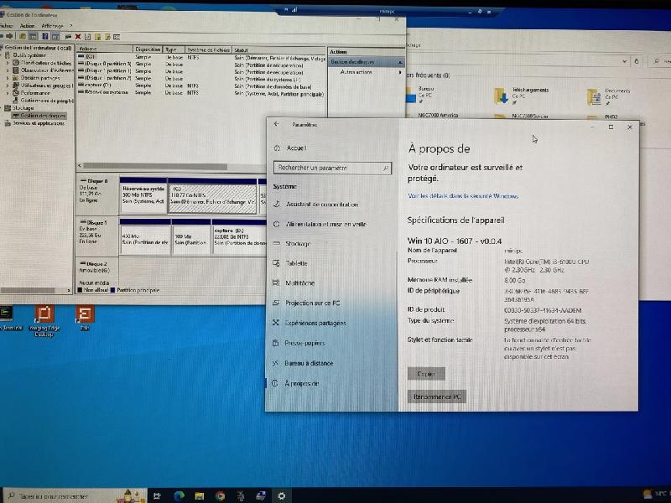The height and width of the screenshot is (503, 671).
Task: Select the (C:) volume row
Action: click(x=201, y=57)
